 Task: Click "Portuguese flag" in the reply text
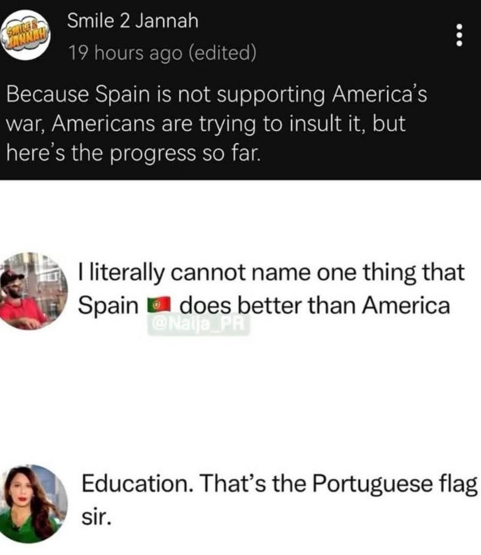[395, 484]
